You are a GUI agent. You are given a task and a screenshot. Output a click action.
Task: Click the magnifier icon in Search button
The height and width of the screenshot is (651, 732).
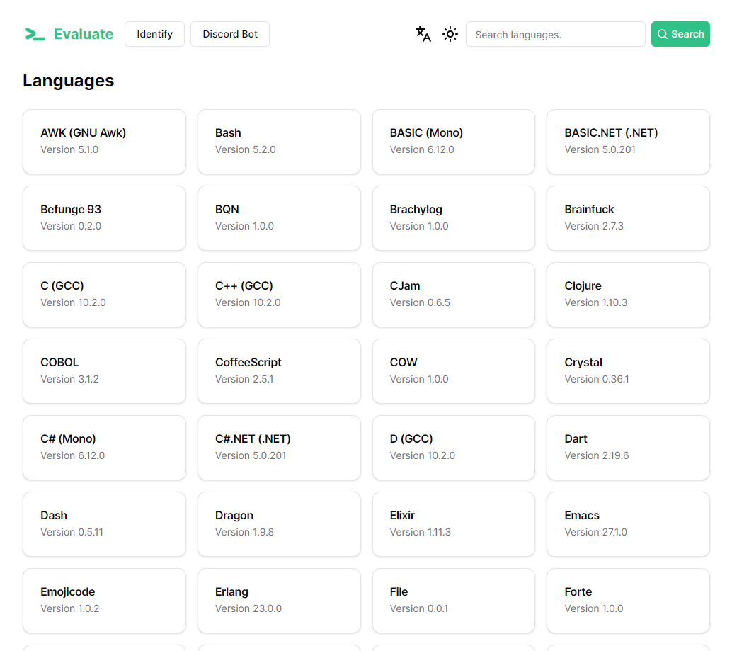(662, 34)
